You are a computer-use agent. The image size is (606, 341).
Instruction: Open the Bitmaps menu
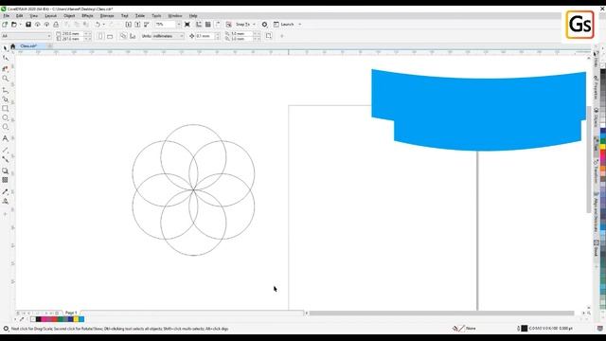[107, 16]
